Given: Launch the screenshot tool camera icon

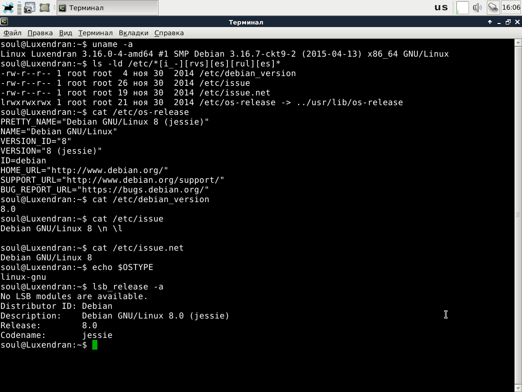Looking at the screenshot, I should (x=29, y=7).
